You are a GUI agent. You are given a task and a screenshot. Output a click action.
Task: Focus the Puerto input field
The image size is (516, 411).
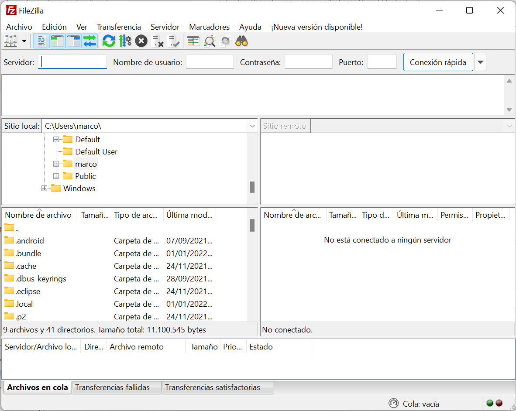click(382, 62)
